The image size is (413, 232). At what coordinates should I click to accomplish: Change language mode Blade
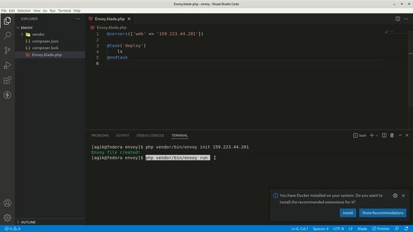(362, 229)
